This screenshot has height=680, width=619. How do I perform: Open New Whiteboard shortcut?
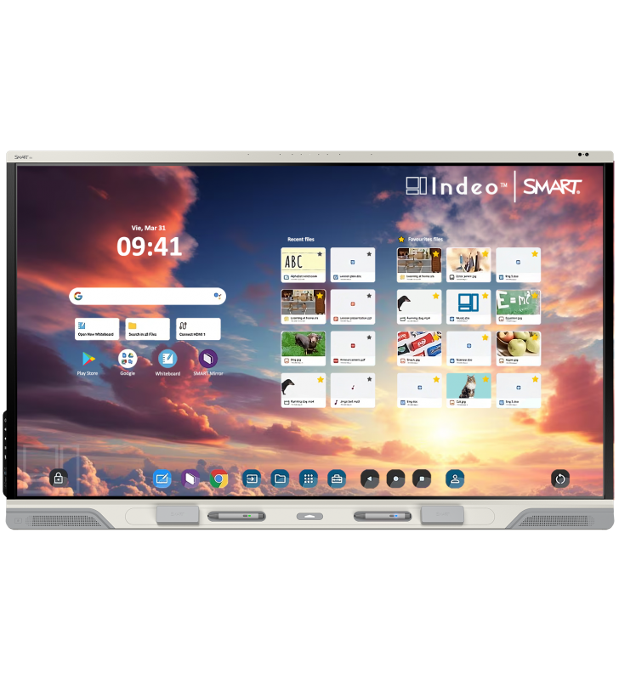click(96, 329)
